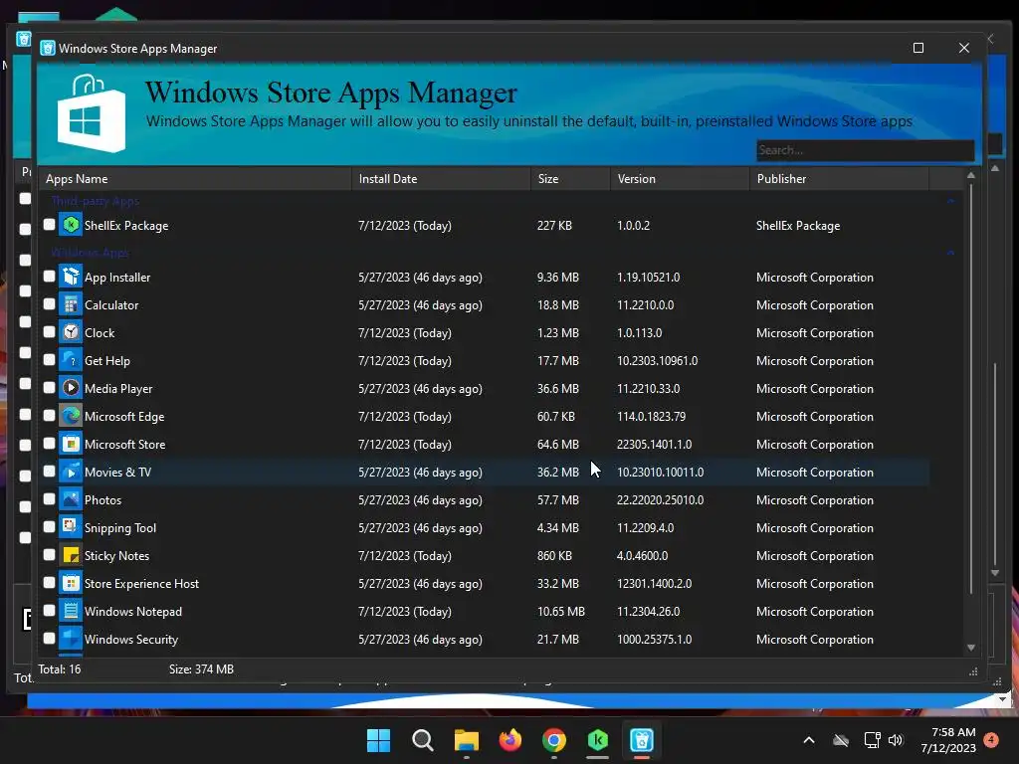Select the Microsoft Edge checkbox
The image size is (1019, 764).
49,416
